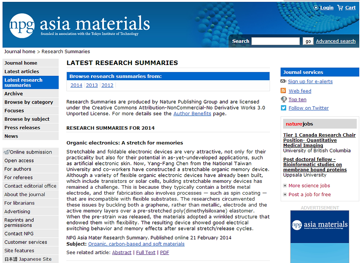Image resolution: width=364 pixels, height=263 pixels.
Task: Click the Top ten trophy icon
Action: click(284, 99)
